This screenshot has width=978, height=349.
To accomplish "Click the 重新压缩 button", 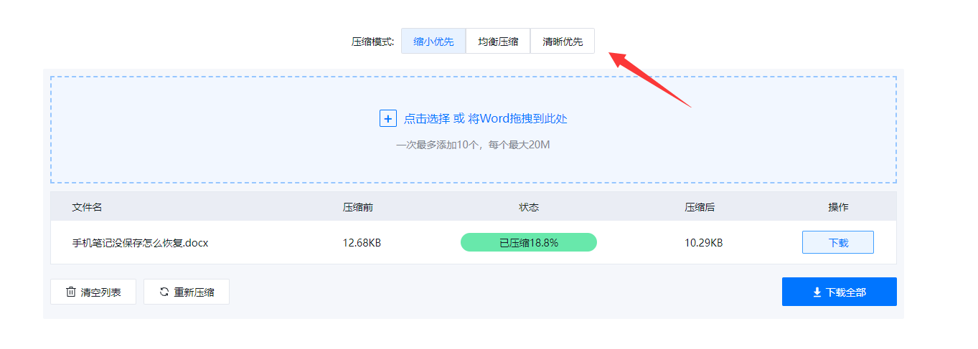I will [187, 292].
